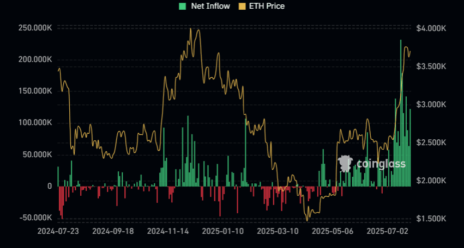The image size is (464, 248).
Task: Select the 2024-07-23 date label
Action: tap(58, 231)
